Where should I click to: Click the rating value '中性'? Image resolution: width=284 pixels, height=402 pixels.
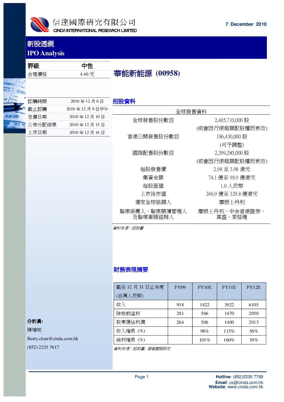(87, 66)
